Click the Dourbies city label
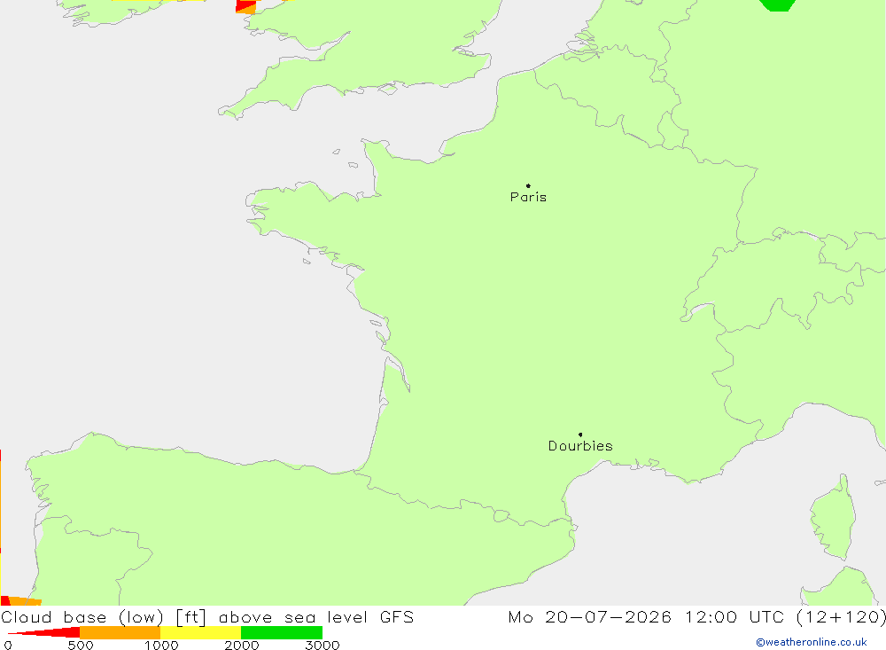886x650 pixels. tap(580, 446)
